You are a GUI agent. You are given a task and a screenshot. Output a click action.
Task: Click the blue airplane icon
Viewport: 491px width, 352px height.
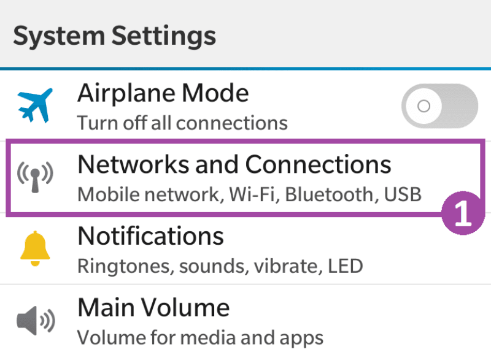[35, 105]
